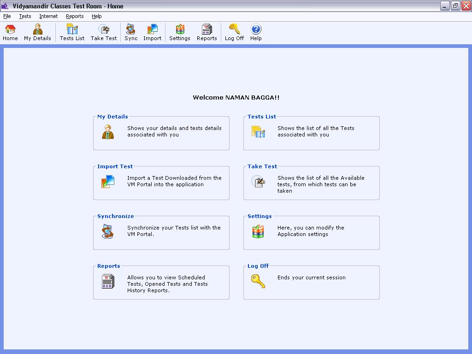The width and height of the screenshot is (472, 354).
Task: Open Reports toolbar icon
Action: pos(207,29)
